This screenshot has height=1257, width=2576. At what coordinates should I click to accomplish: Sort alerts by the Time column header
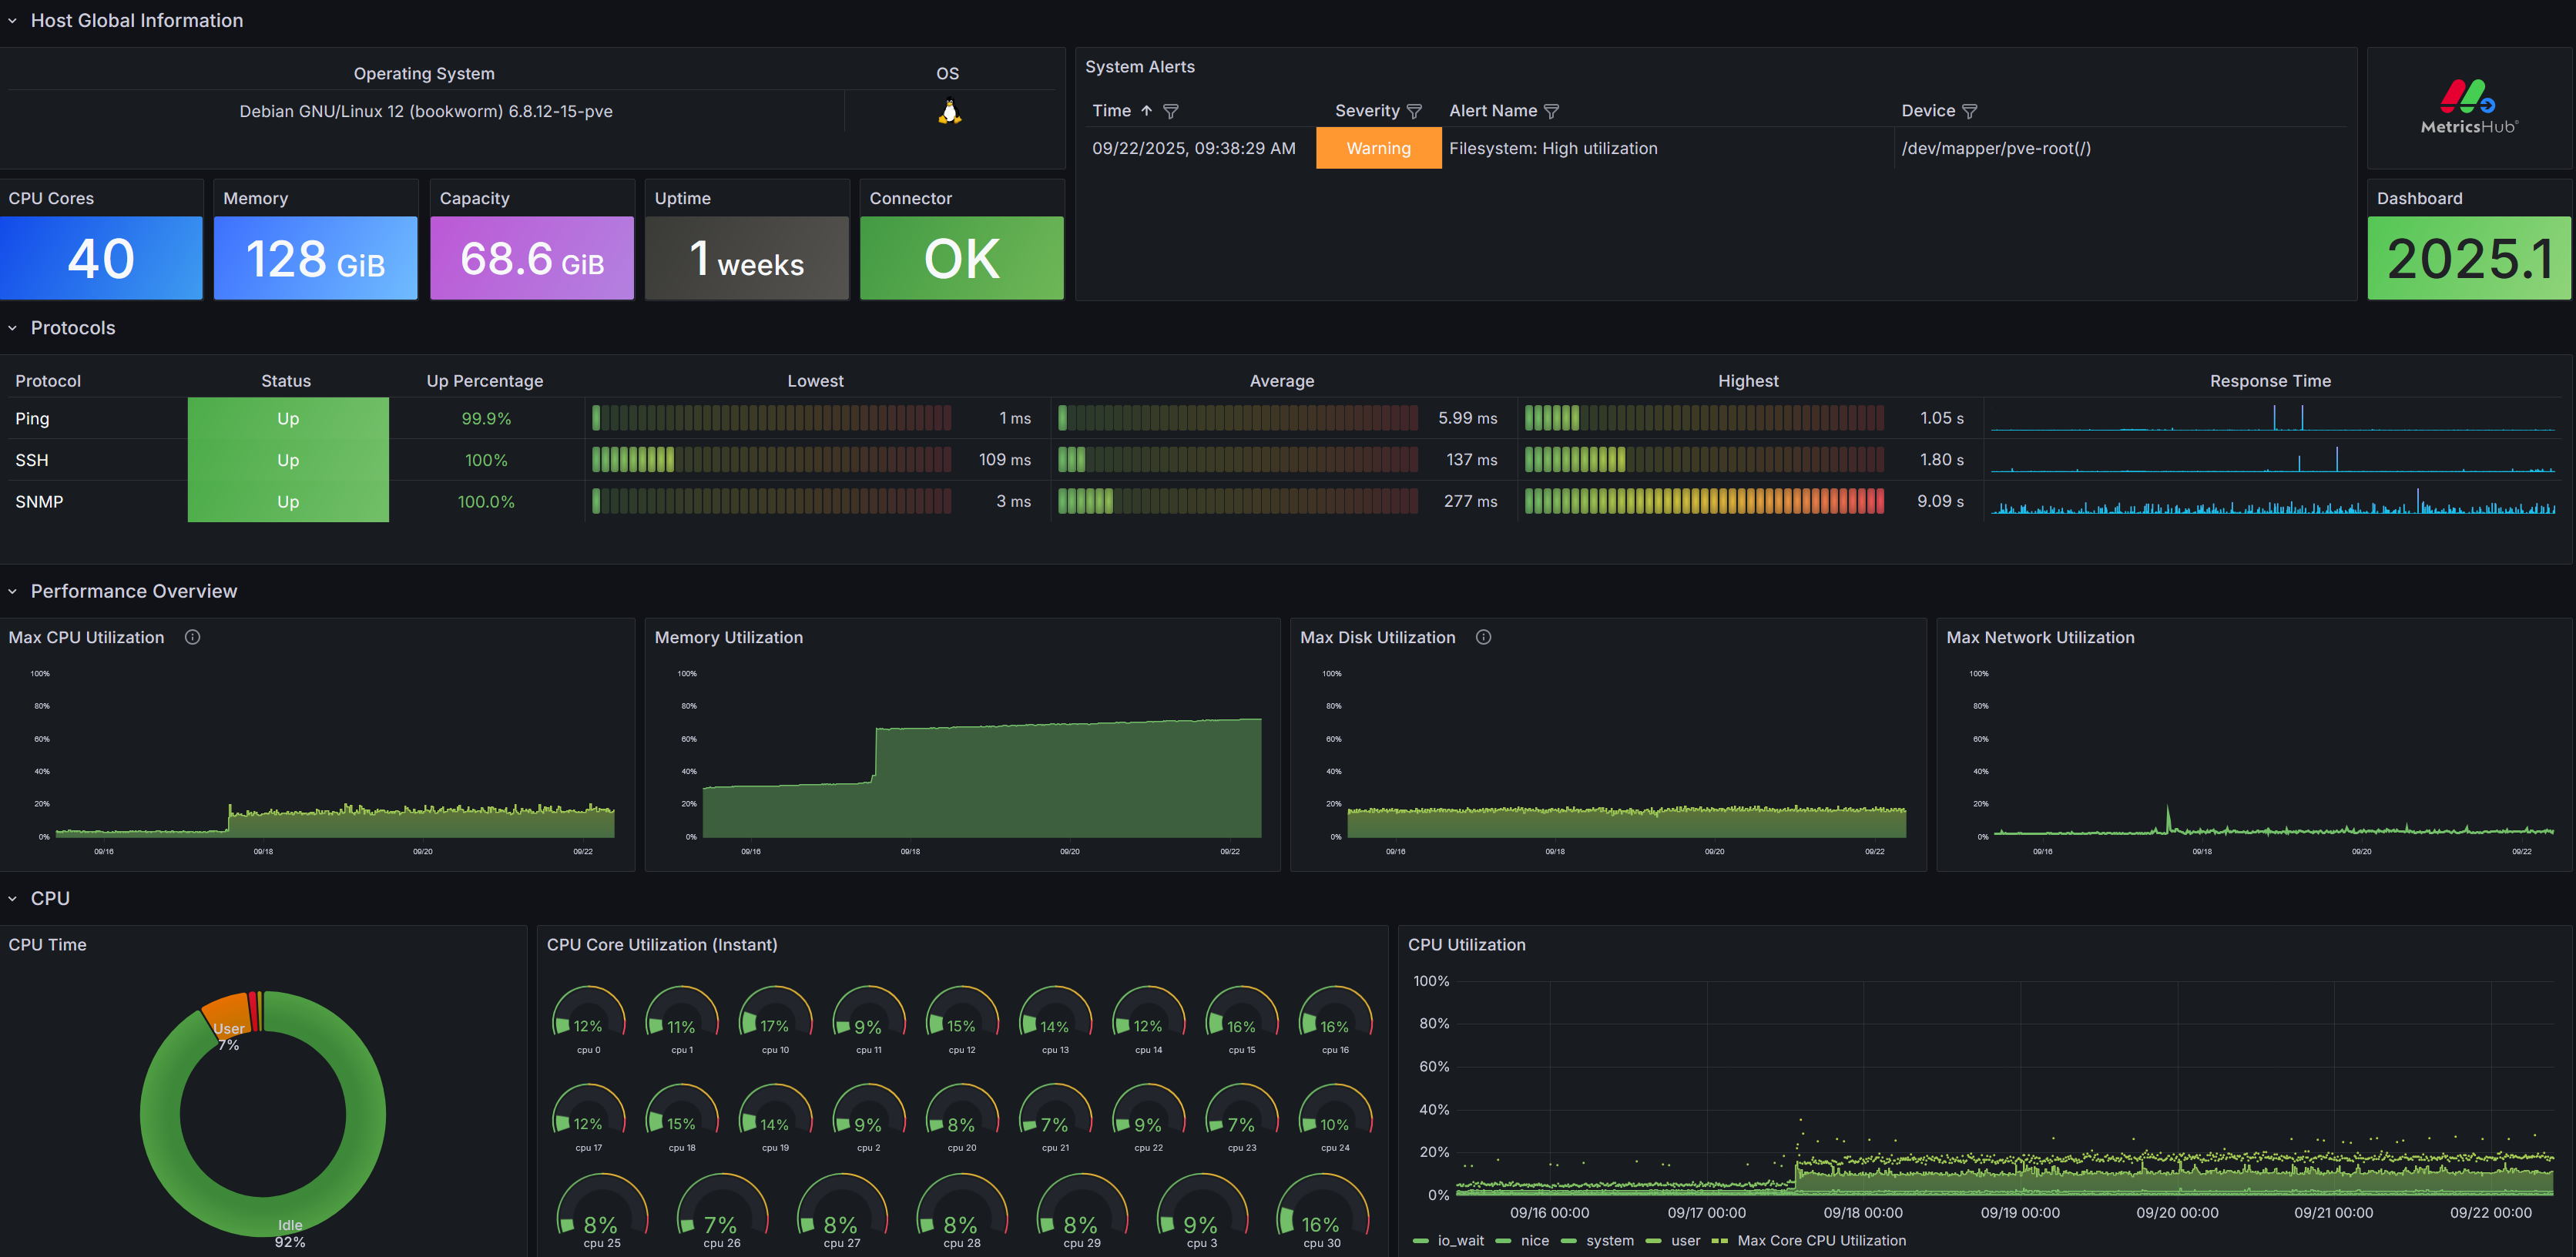(1111, 111)
